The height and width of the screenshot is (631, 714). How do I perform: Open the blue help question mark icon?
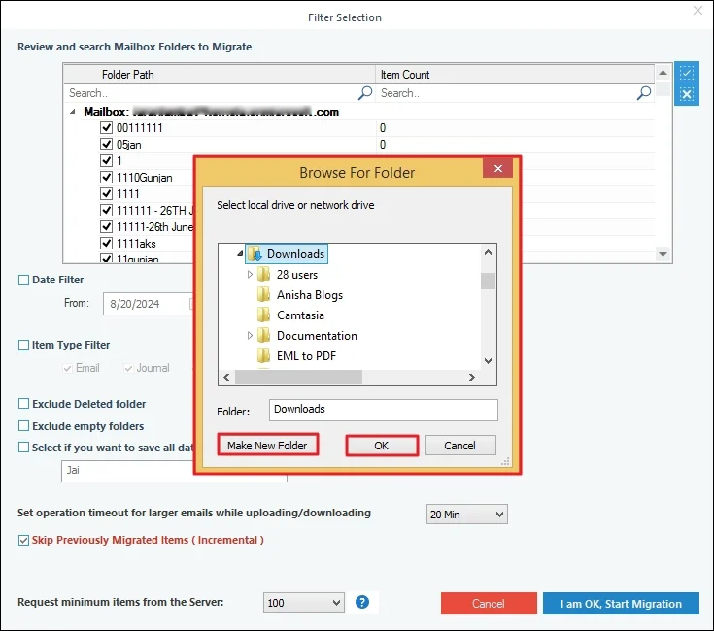(x=362, y=602)
